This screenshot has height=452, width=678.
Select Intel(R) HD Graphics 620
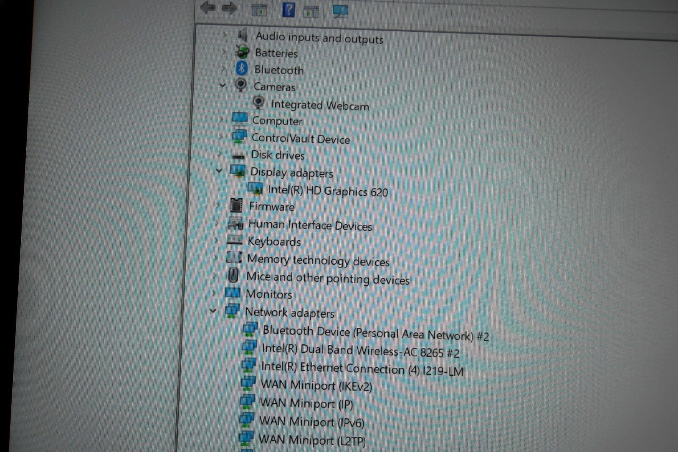pyautogui.click(x=328, y=191)
